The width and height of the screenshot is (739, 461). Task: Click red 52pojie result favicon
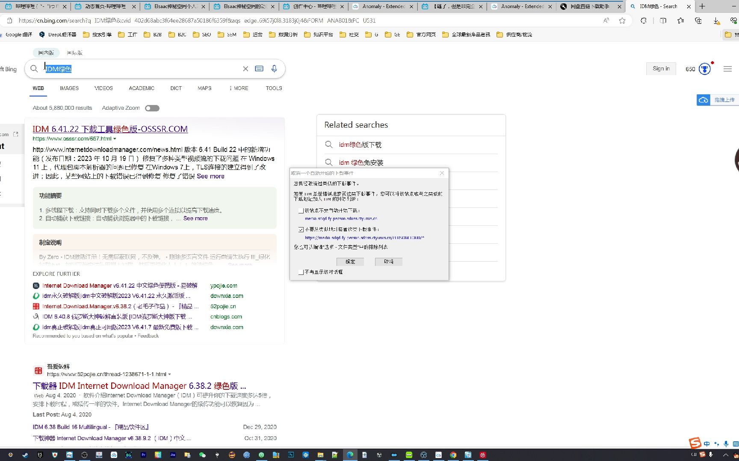pos(36,306)
